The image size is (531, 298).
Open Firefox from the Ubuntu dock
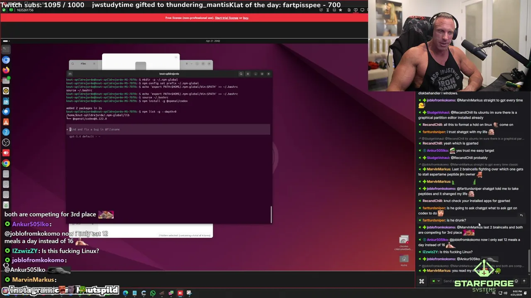[x=6, y=70]
